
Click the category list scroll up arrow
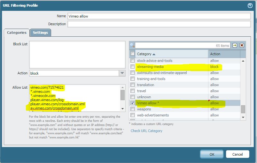pos(243,61)
